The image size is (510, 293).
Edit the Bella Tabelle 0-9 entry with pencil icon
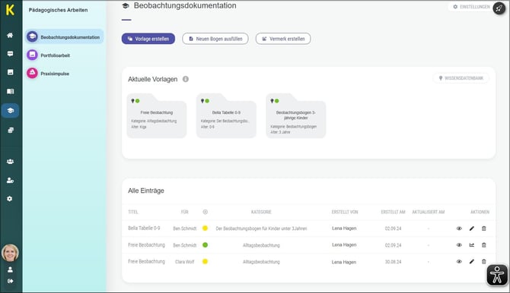[x=472, y=228]
